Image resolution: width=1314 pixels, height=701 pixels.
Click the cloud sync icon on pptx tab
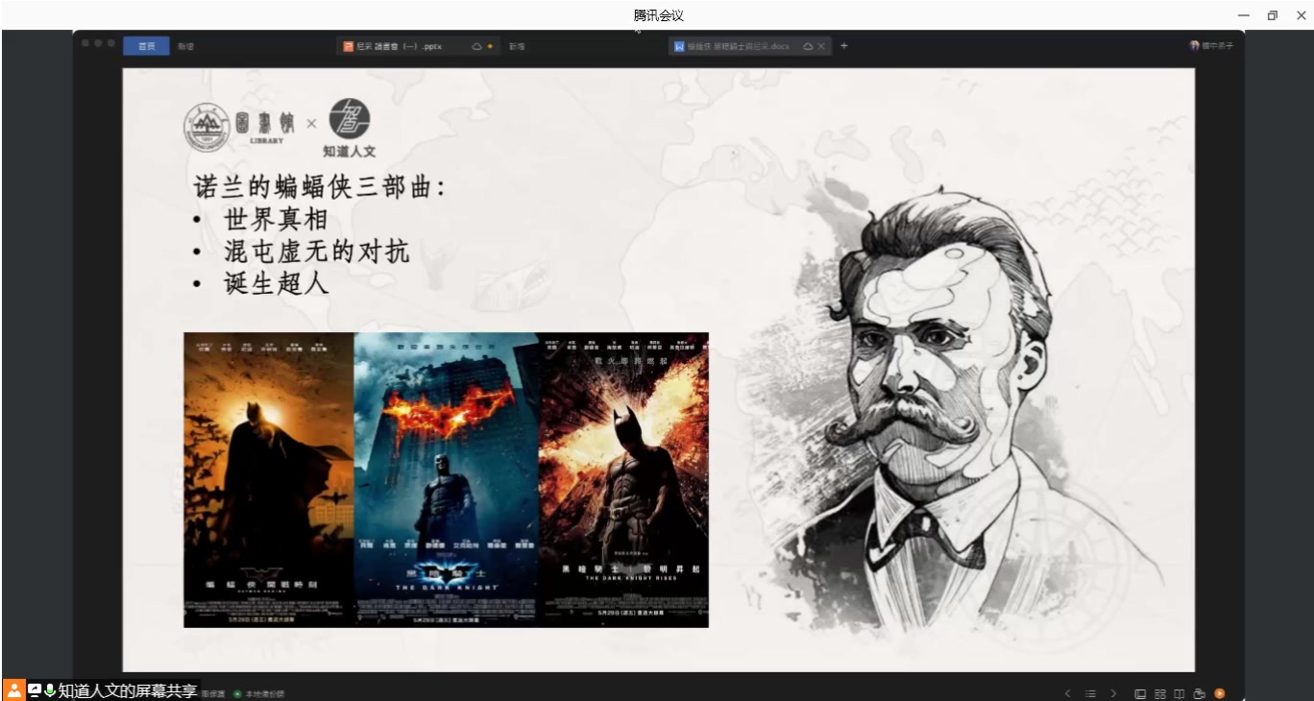tap(476, 46)
